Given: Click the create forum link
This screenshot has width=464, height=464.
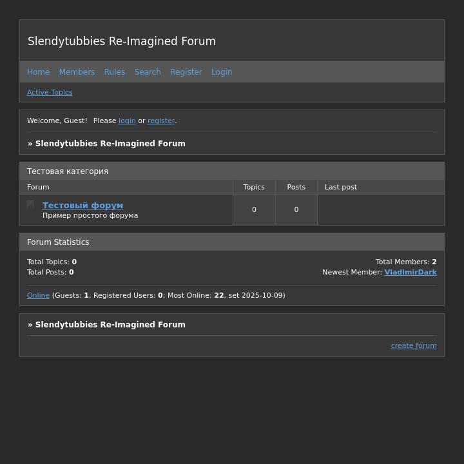Looking at the screenshot, I should click(414, 346).
